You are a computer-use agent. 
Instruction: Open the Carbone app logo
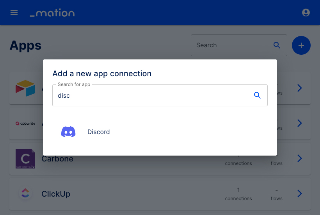(x=25, y=159)
